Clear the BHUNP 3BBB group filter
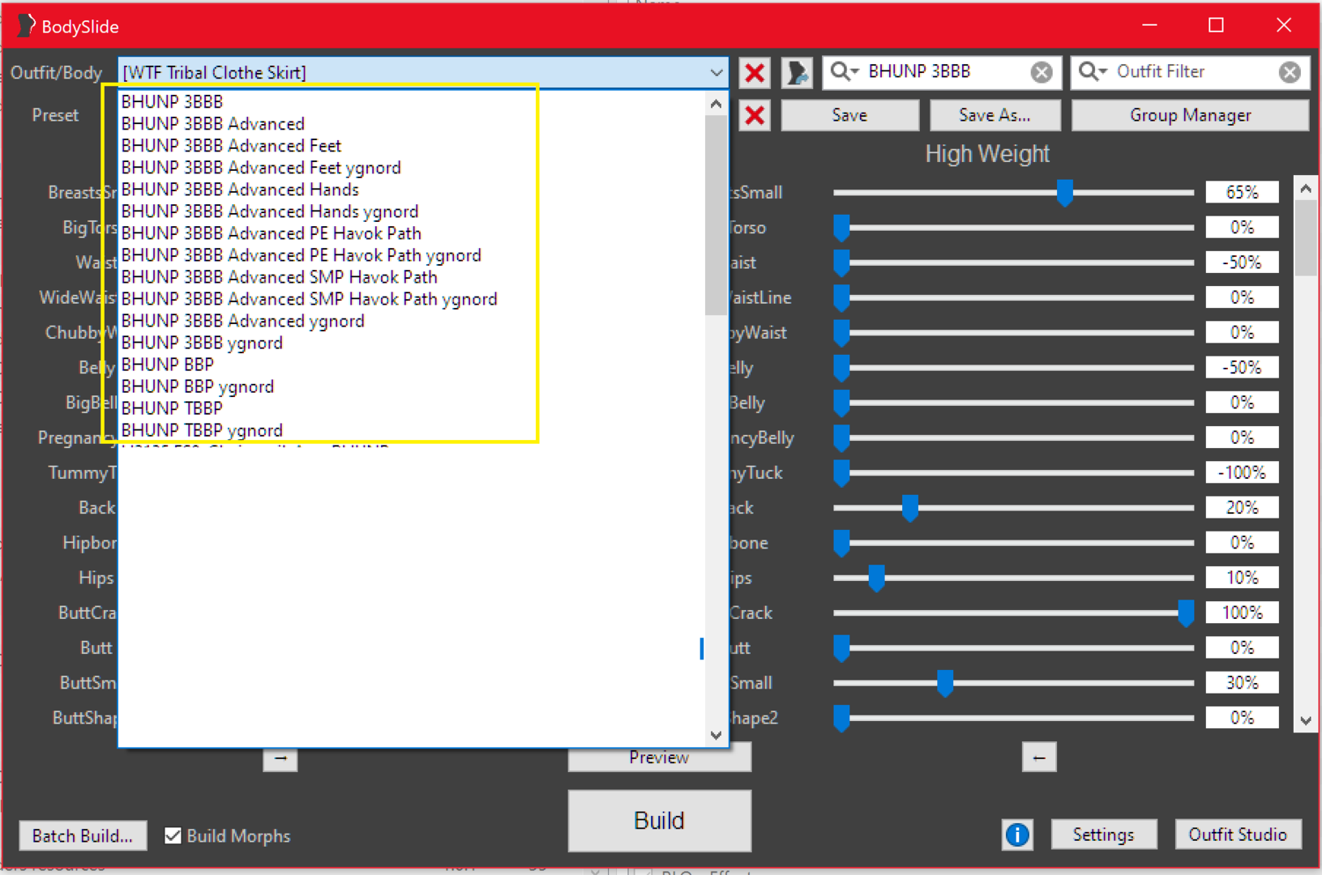The width and height of the screenshot is (1322, 875). [x=1042, y=73]
